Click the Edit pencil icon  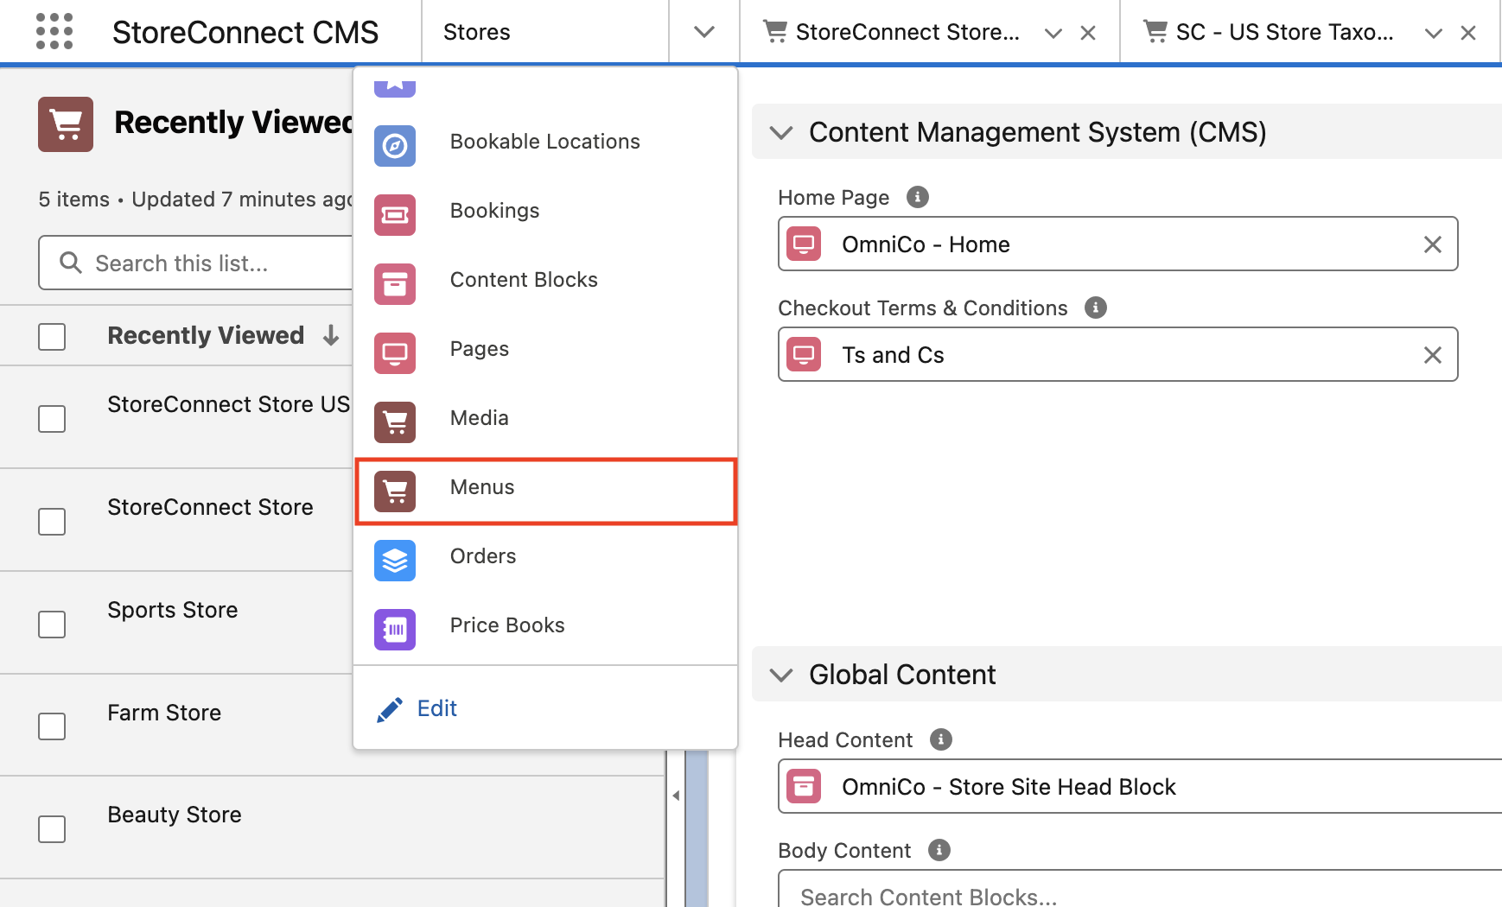pyautogui.click(x=390, y=709)
